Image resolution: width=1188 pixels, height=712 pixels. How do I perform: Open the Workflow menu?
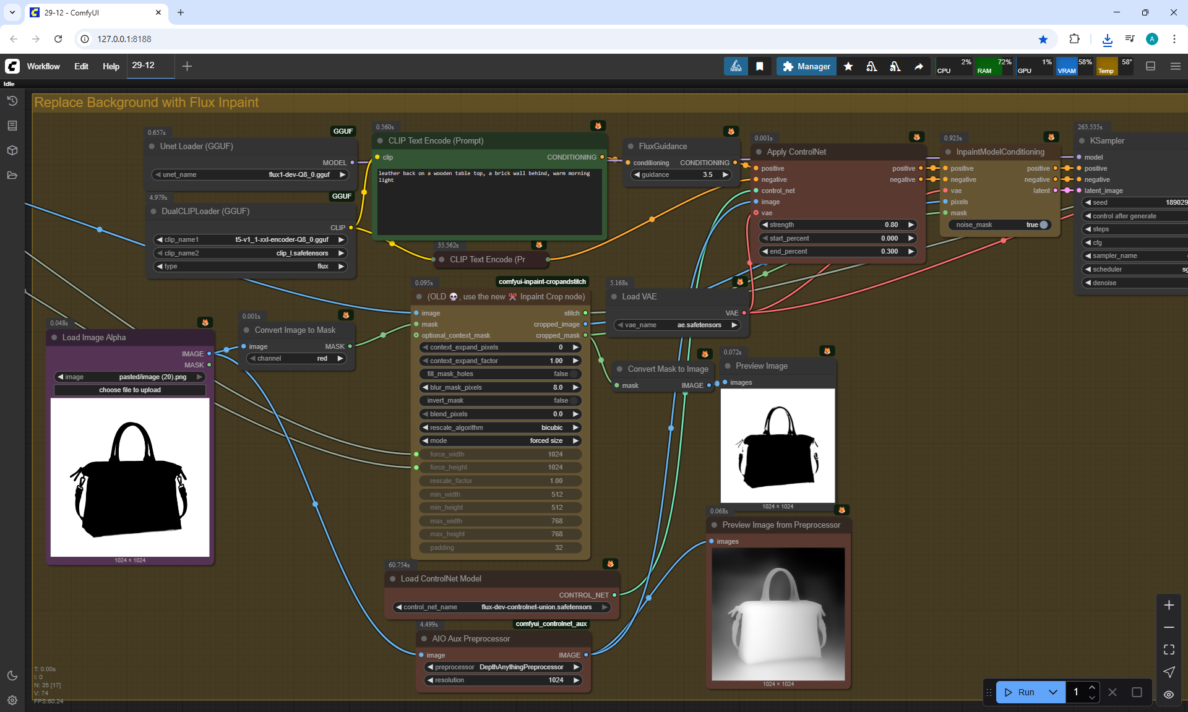[x=43, y=66]
